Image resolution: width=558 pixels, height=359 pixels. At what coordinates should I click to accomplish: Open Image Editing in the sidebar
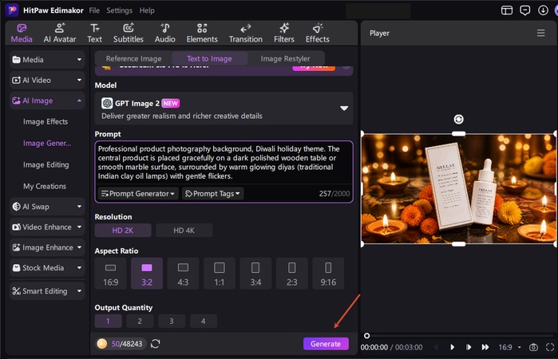pyautogui.click(x=46, y=164)
